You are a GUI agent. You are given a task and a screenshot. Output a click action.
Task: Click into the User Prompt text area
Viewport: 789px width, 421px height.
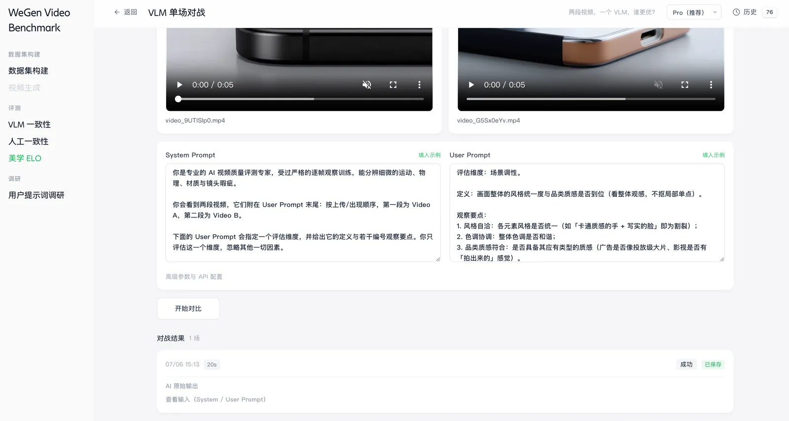(587, 212)
